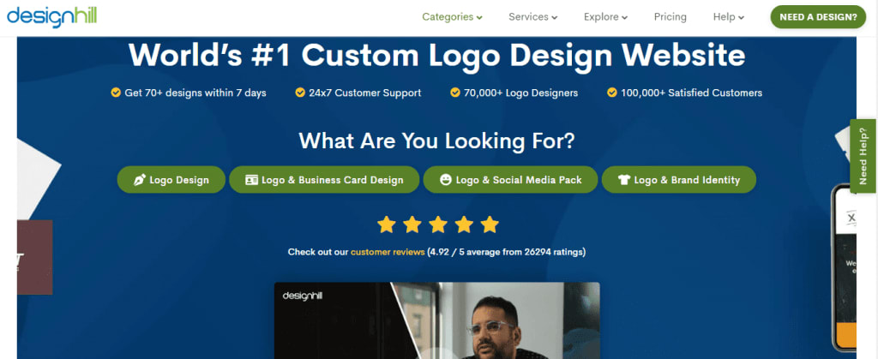Click the fifth yellow rating star
The width and height of the screenshot is (878, 359).
point(490,224)
